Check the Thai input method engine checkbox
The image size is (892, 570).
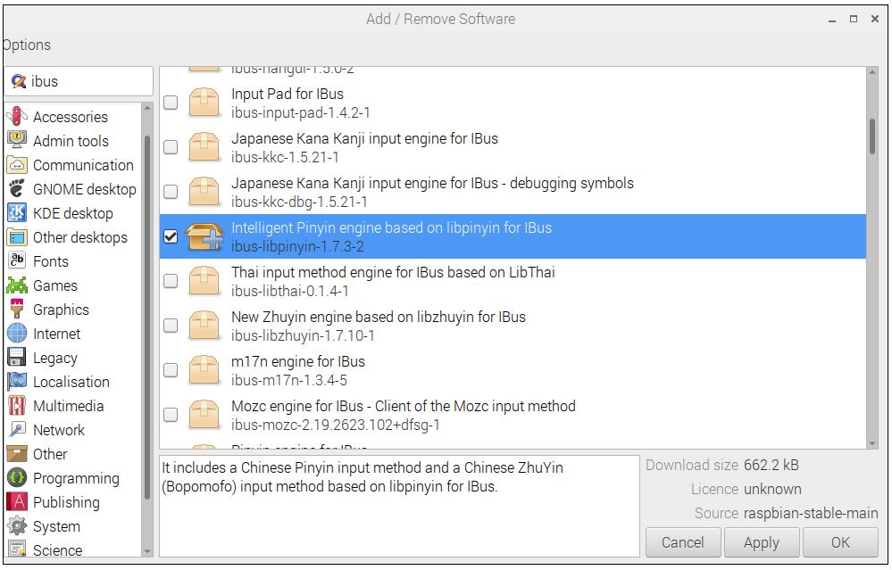(x=171, y=281)
